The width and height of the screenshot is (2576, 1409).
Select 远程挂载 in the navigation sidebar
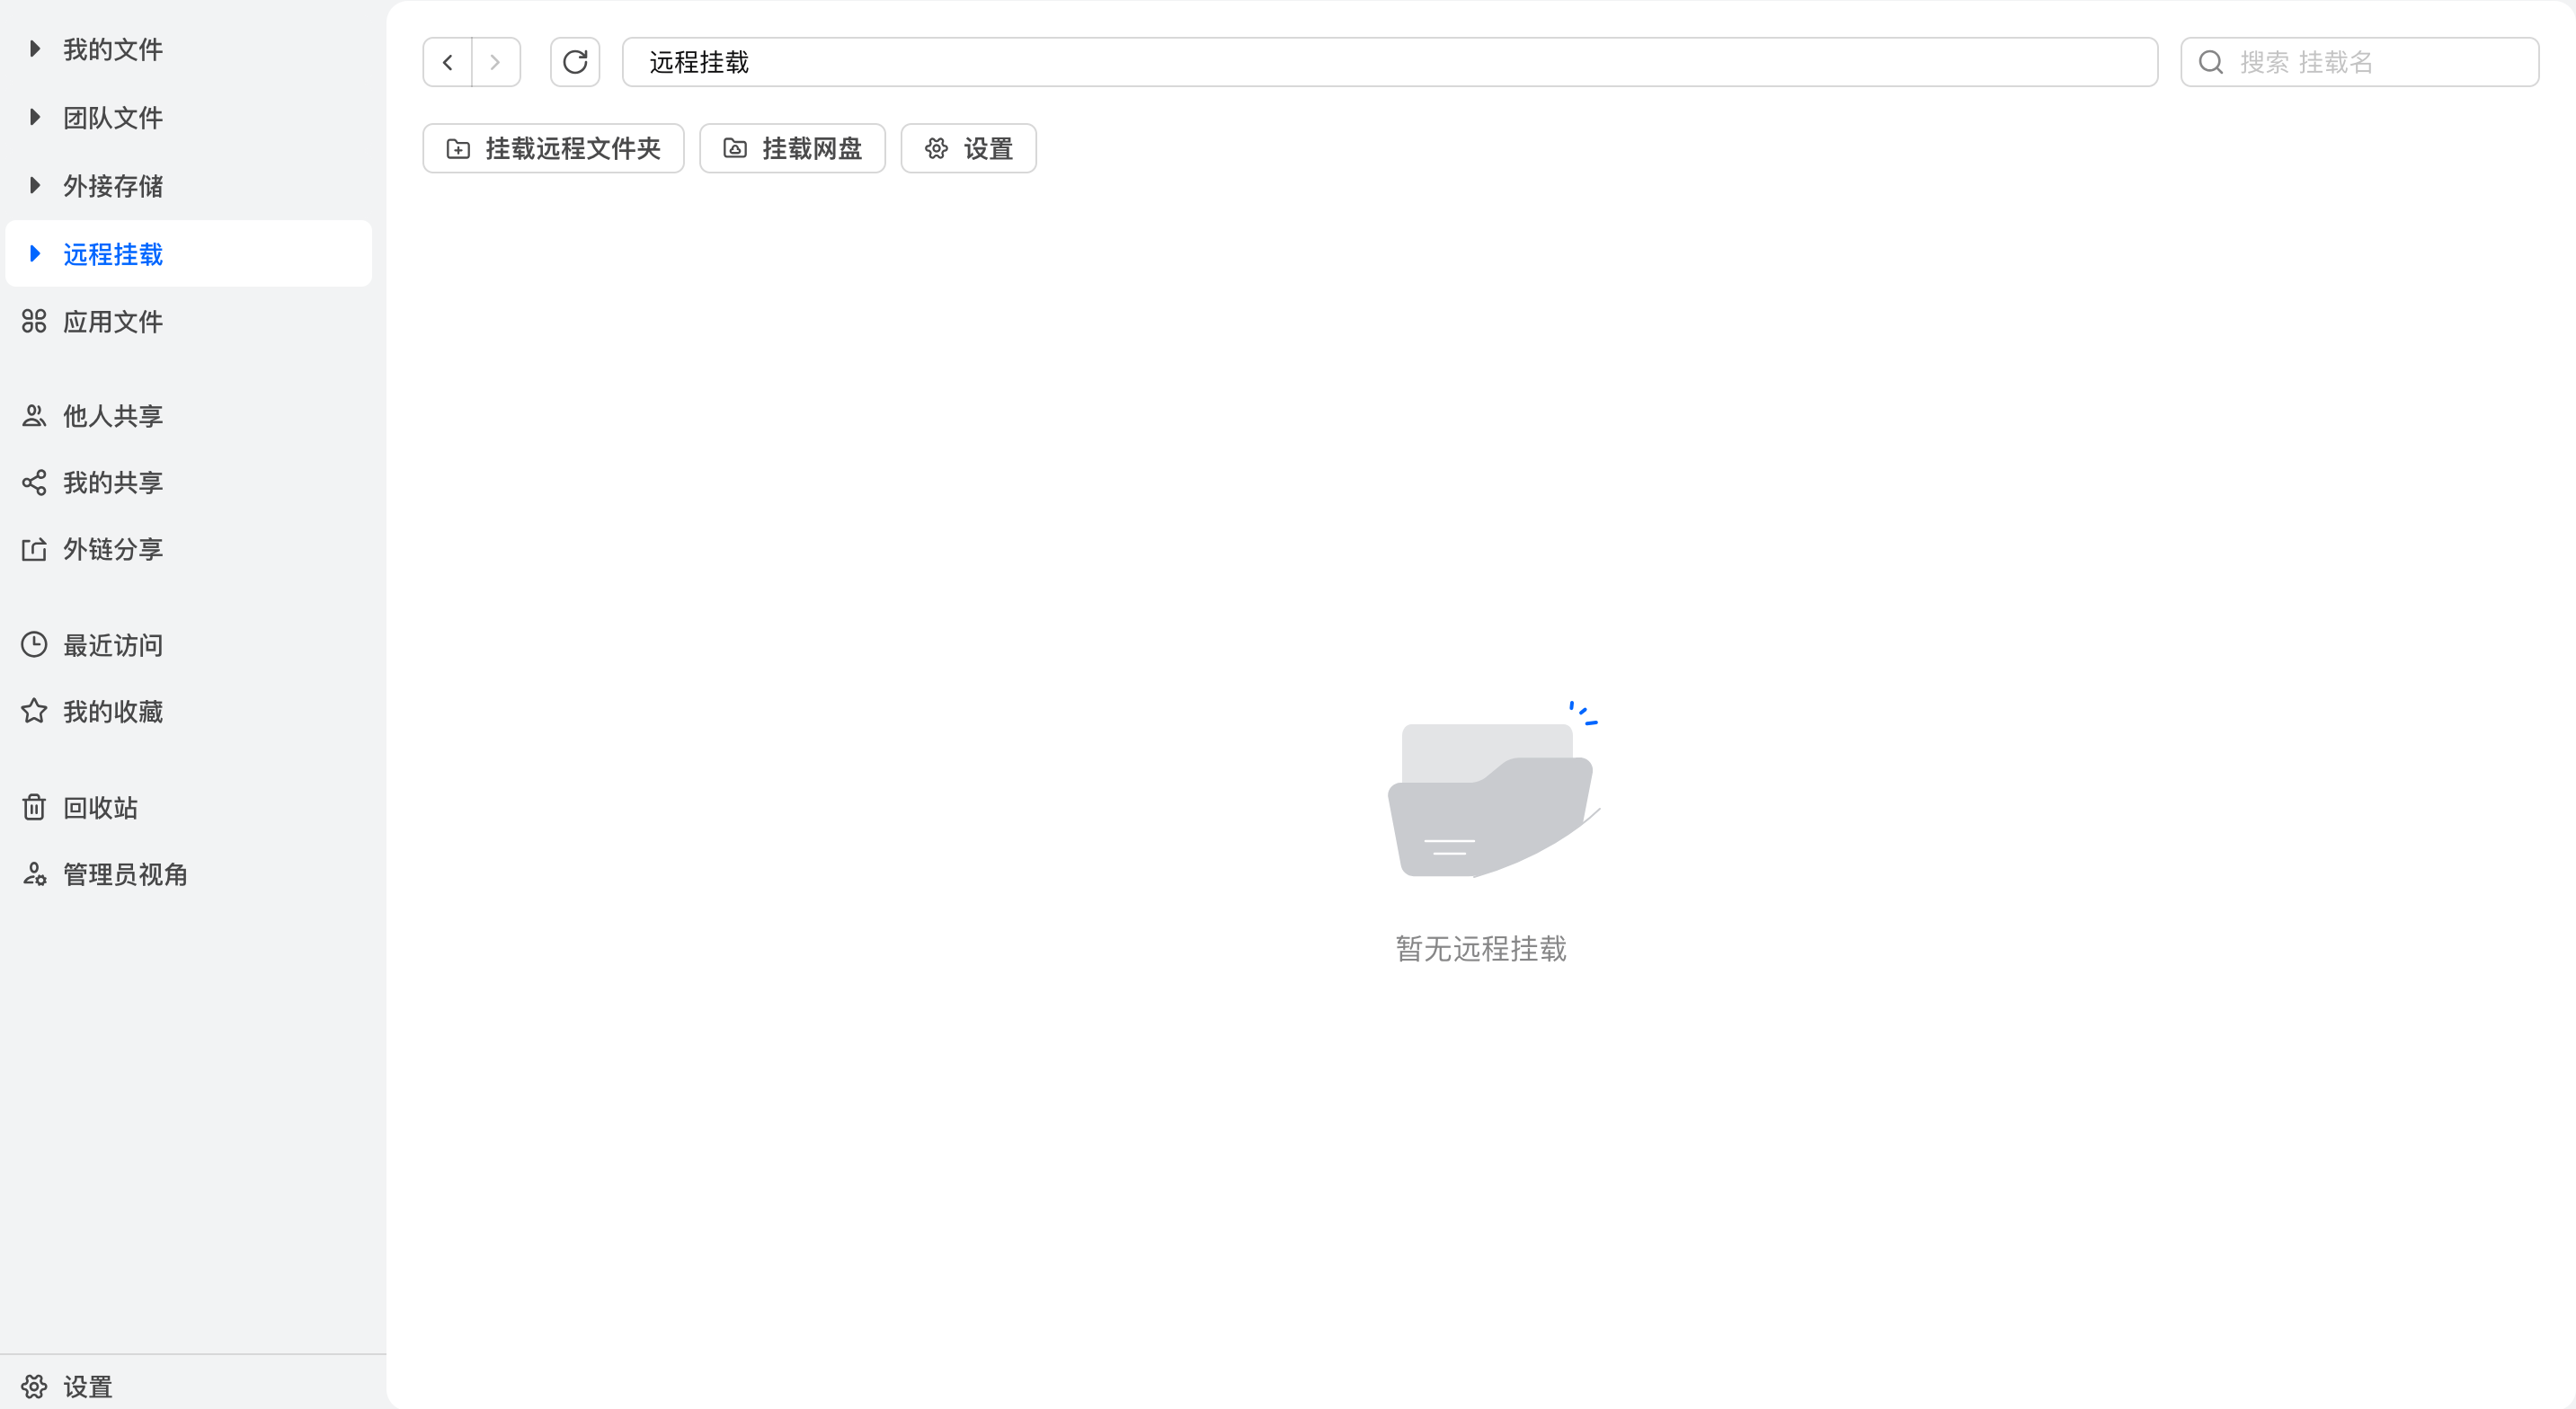114,254
